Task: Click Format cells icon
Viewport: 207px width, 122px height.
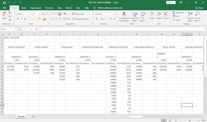Action: pos(166,14)
